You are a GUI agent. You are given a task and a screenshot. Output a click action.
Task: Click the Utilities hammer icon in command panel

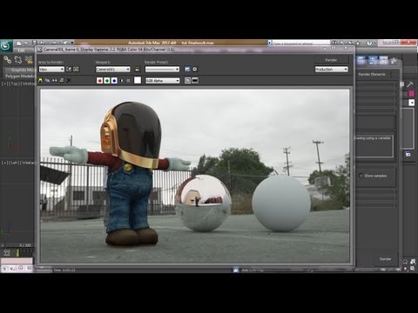click(x=409, y=84)
